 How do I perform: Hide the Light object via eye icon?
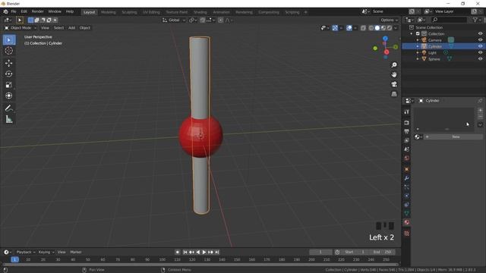(480, 52)
